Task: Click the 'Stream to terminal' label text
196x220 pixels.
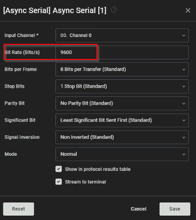Action: [x=86, y=182]
